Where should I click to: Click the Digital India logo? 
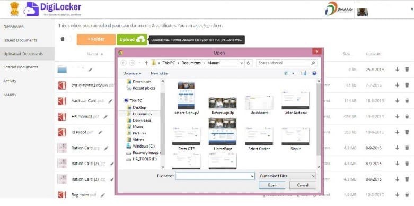(339, 8)
